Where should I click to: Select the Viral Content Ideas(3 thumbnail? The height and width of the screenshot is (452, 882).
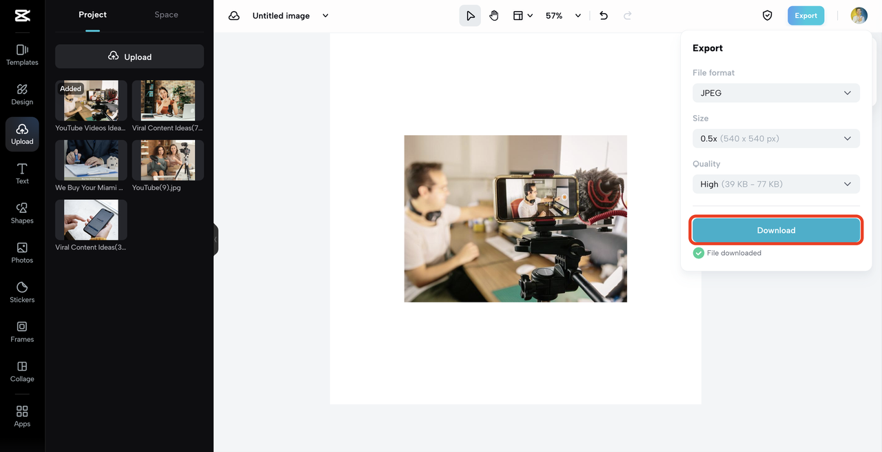pyautogui.click(x=91, y=220)
